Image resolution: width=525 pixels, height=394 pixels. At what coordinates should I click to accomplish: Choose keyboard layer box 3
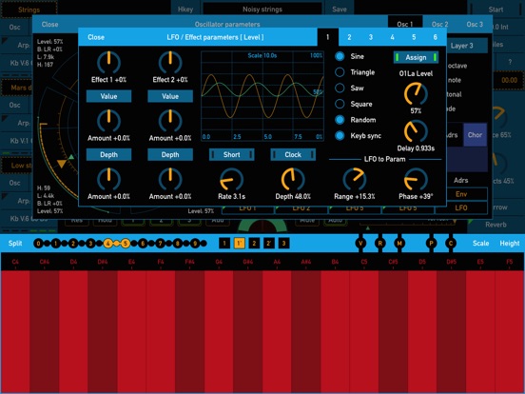pyautogui.click(x=283, y=244)
